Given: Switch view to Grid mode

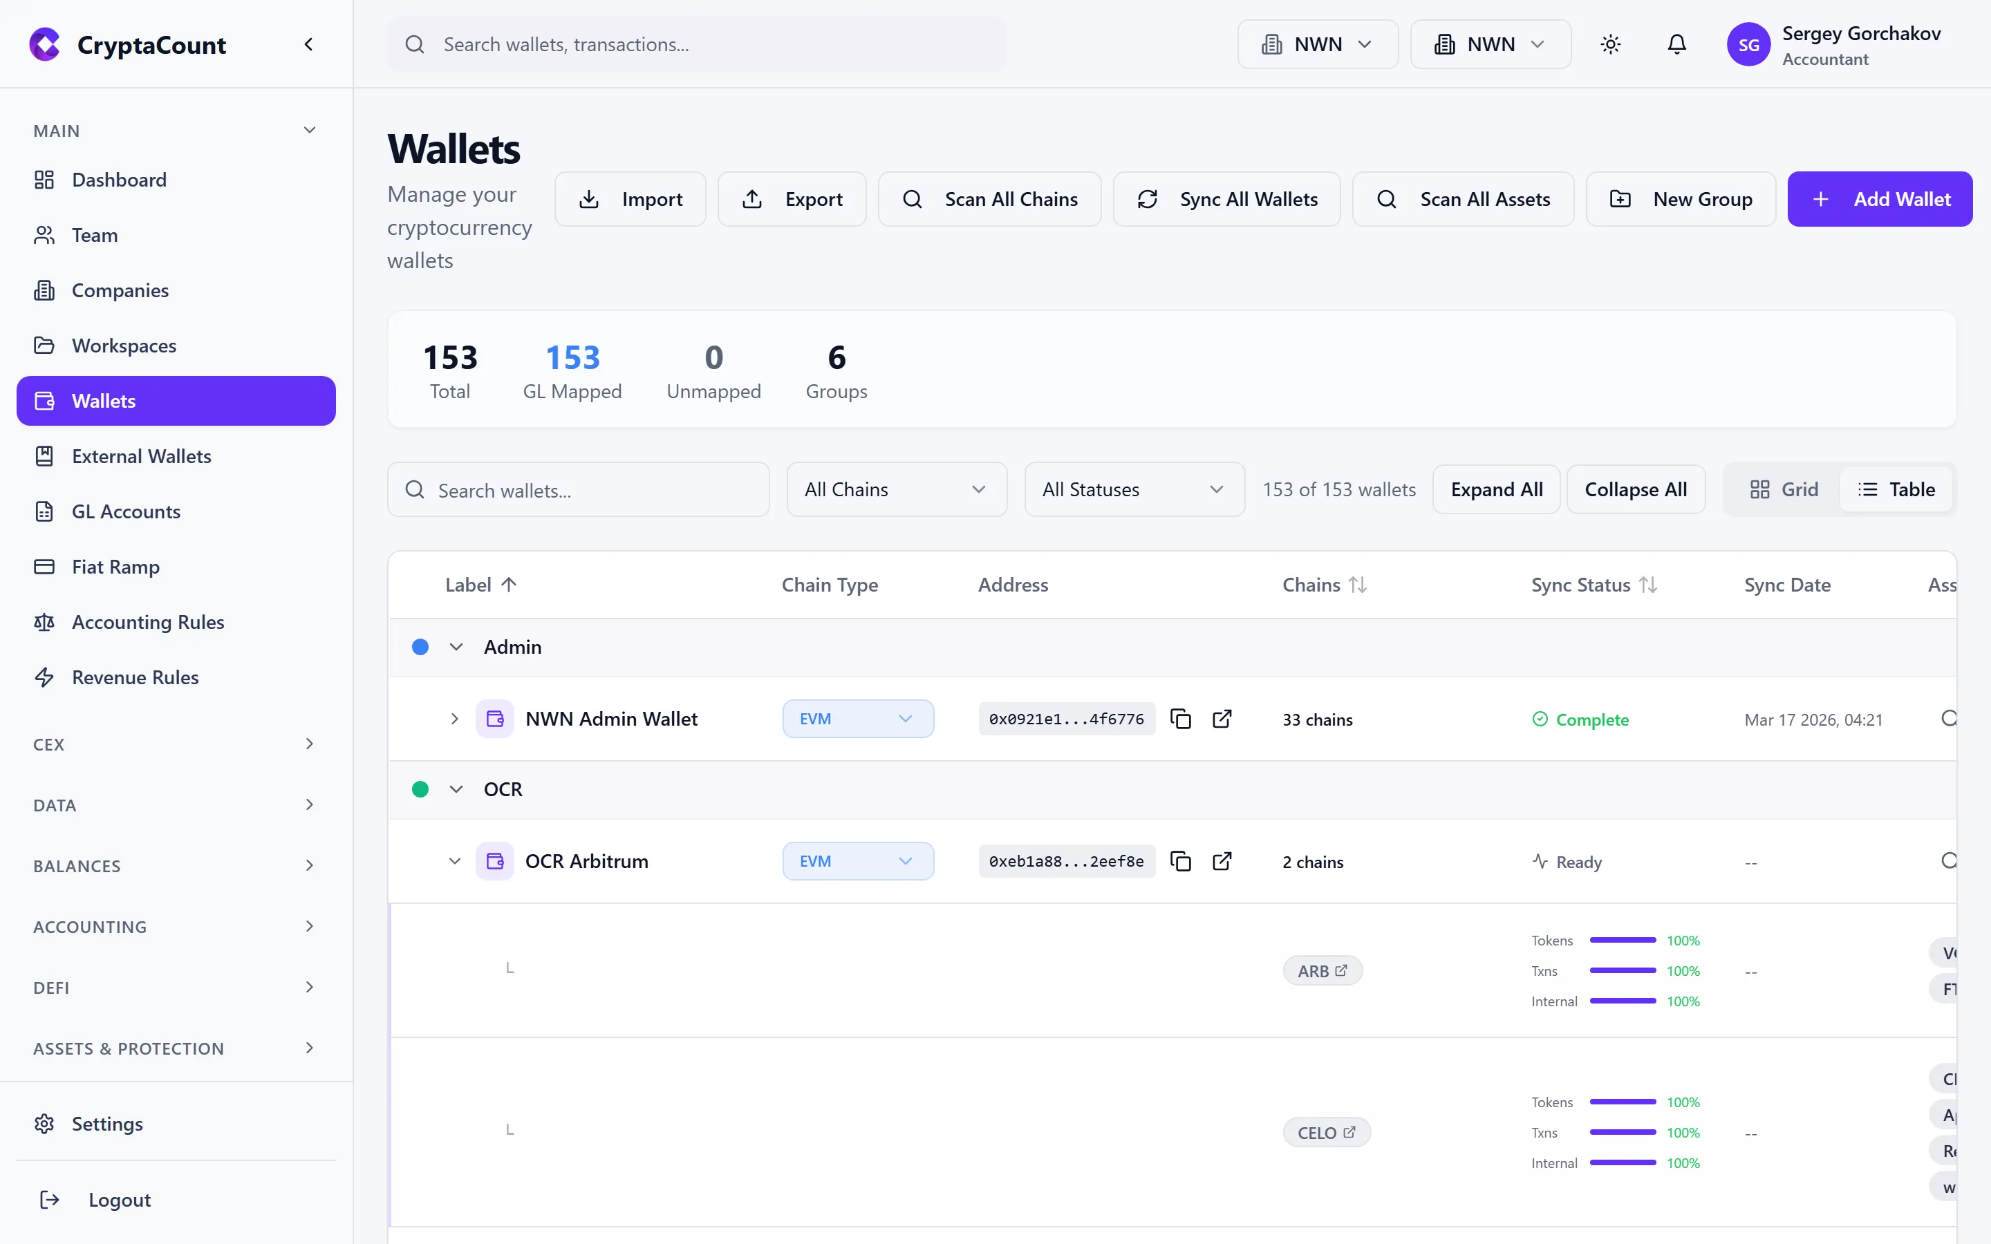Looking at the screenshot, I should pos(1785,489).
